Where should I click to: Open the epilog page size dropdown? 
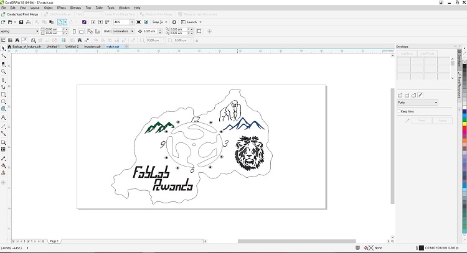coord(37,31)
